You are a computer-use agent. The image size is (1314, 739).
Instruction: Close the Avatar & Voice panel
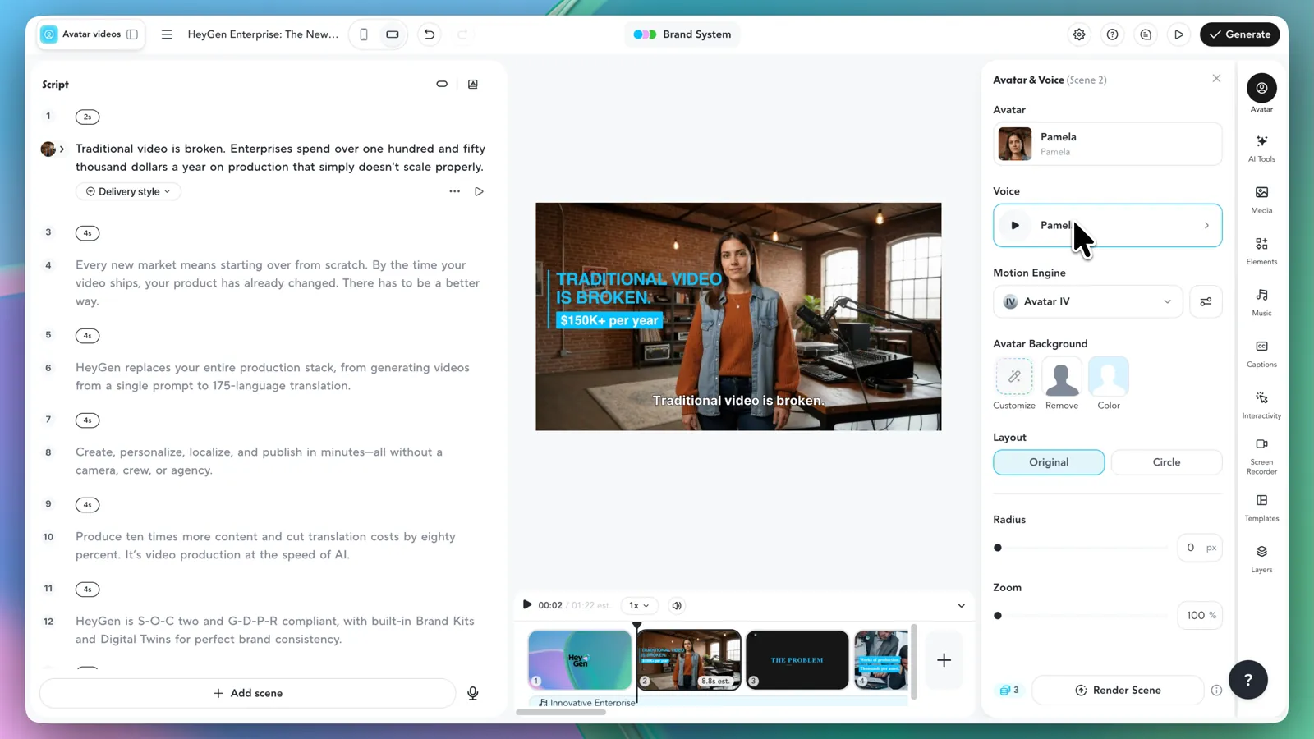click(x=1216, y=79)
